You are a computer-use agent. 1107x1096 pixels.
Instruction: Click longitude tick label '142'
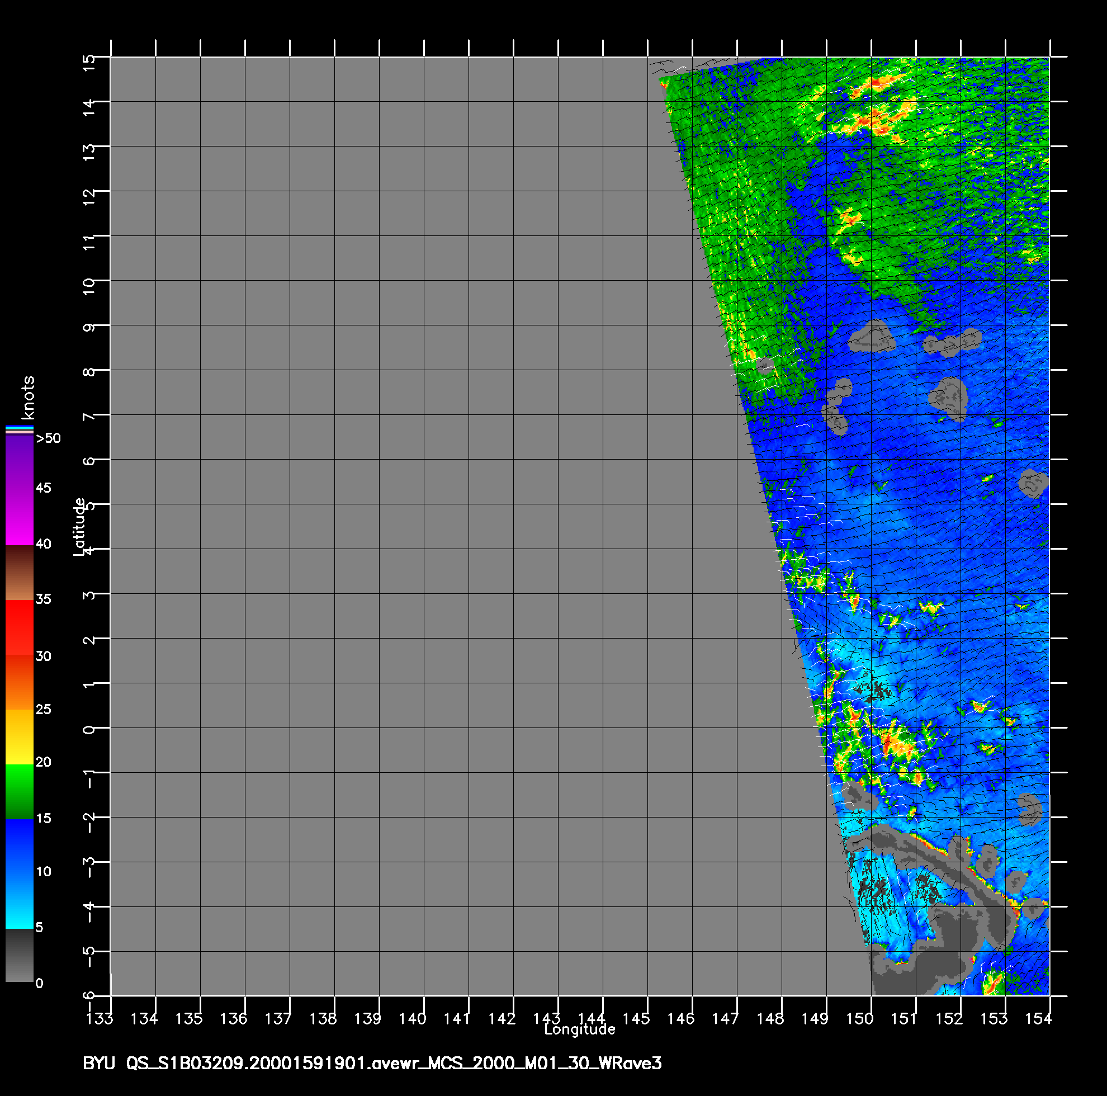point(502,1019)
